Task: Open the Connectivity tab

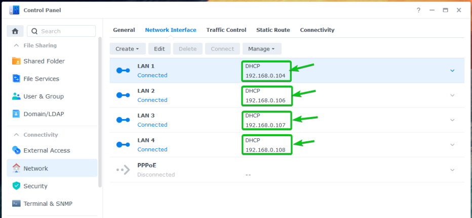Action: (x=317, y=30)
